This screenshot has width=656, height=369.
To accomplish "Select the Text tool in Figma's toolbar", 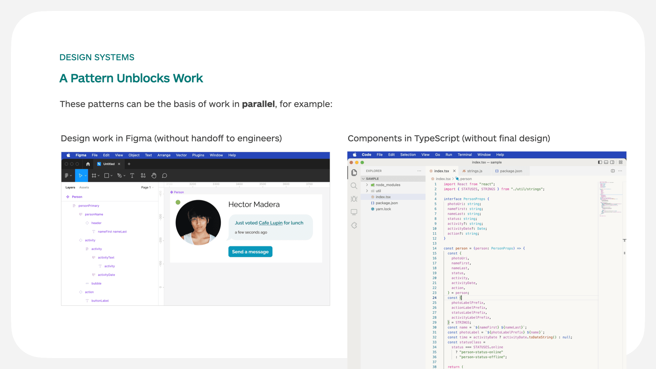I will tap(132, 175).
